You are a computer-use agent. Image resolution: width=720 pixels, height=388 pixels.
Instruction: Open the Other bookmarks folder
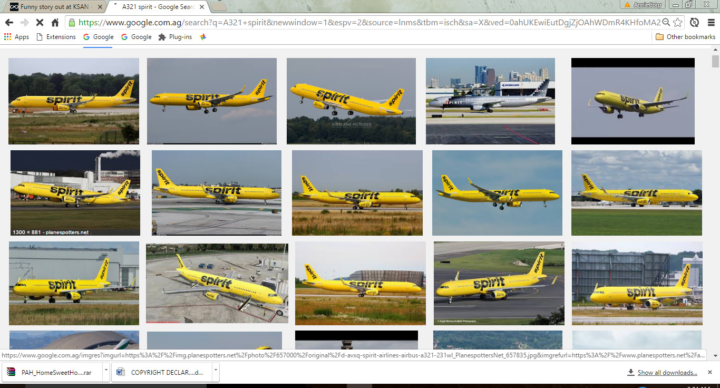coord(685,37)
